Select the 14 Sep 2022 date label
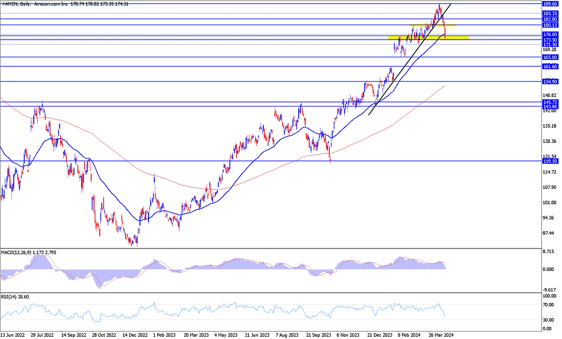The width and height of the screenshot is (562, 339). (73, 335)
